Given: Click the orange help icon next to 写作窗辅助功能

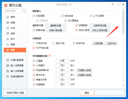Looking at the screenshot, I should coord(50,56).
